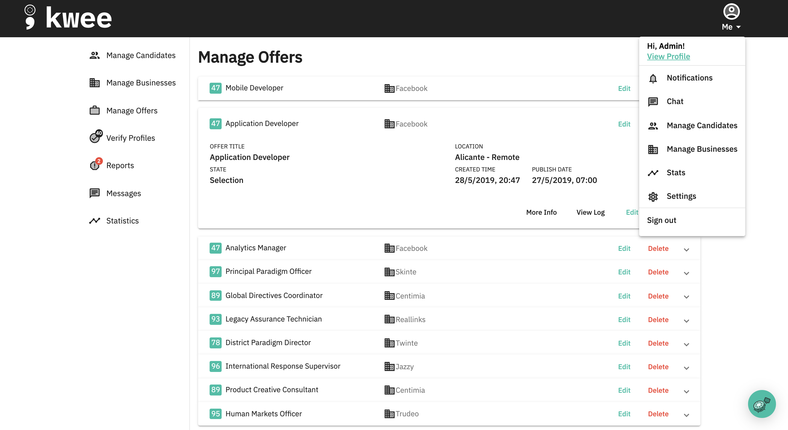
Task: Edit the collapsed Application Developer header row
Action: [624, 124]
